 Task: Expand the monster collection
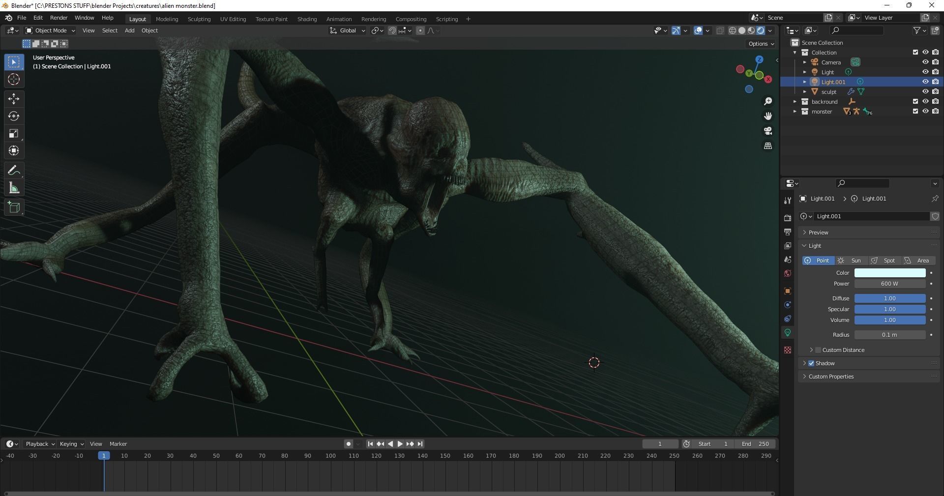pyautogui.click(x=795, y=112)
